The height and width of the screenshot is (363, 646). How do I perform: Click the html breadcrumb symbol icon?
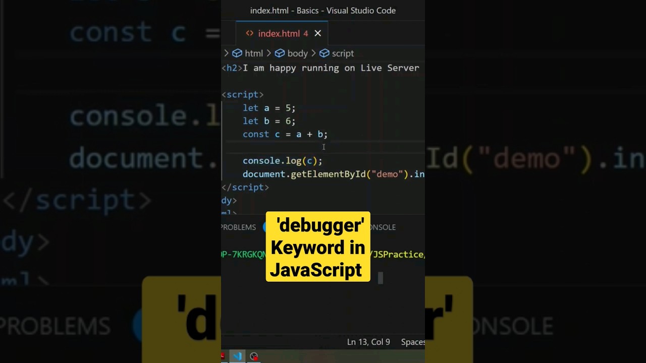tap(237, 53)
